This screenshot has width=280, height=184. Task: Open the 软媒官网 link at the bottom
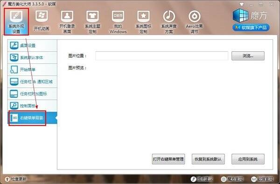tap(262, 179)
